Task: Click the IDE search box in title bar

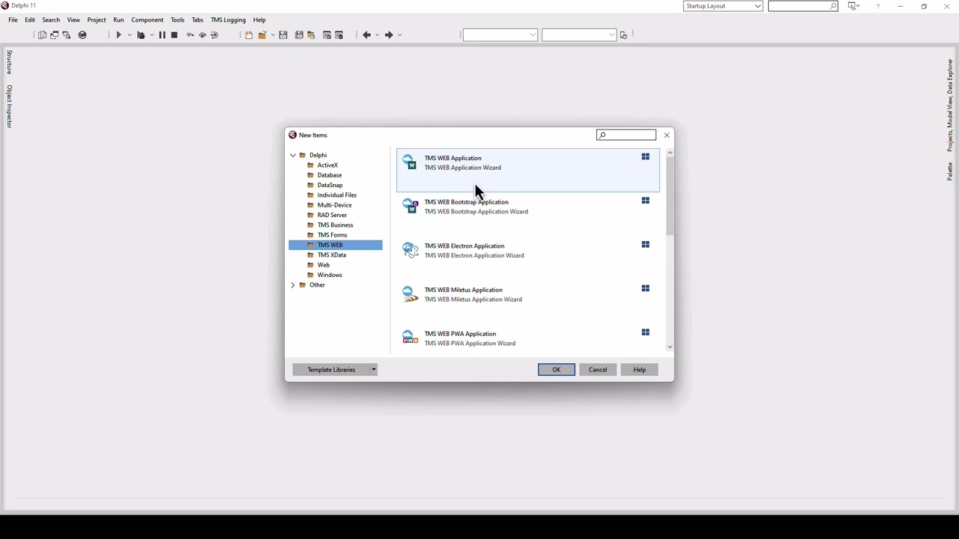Action: pyautogui.click(x=803, y=6)
